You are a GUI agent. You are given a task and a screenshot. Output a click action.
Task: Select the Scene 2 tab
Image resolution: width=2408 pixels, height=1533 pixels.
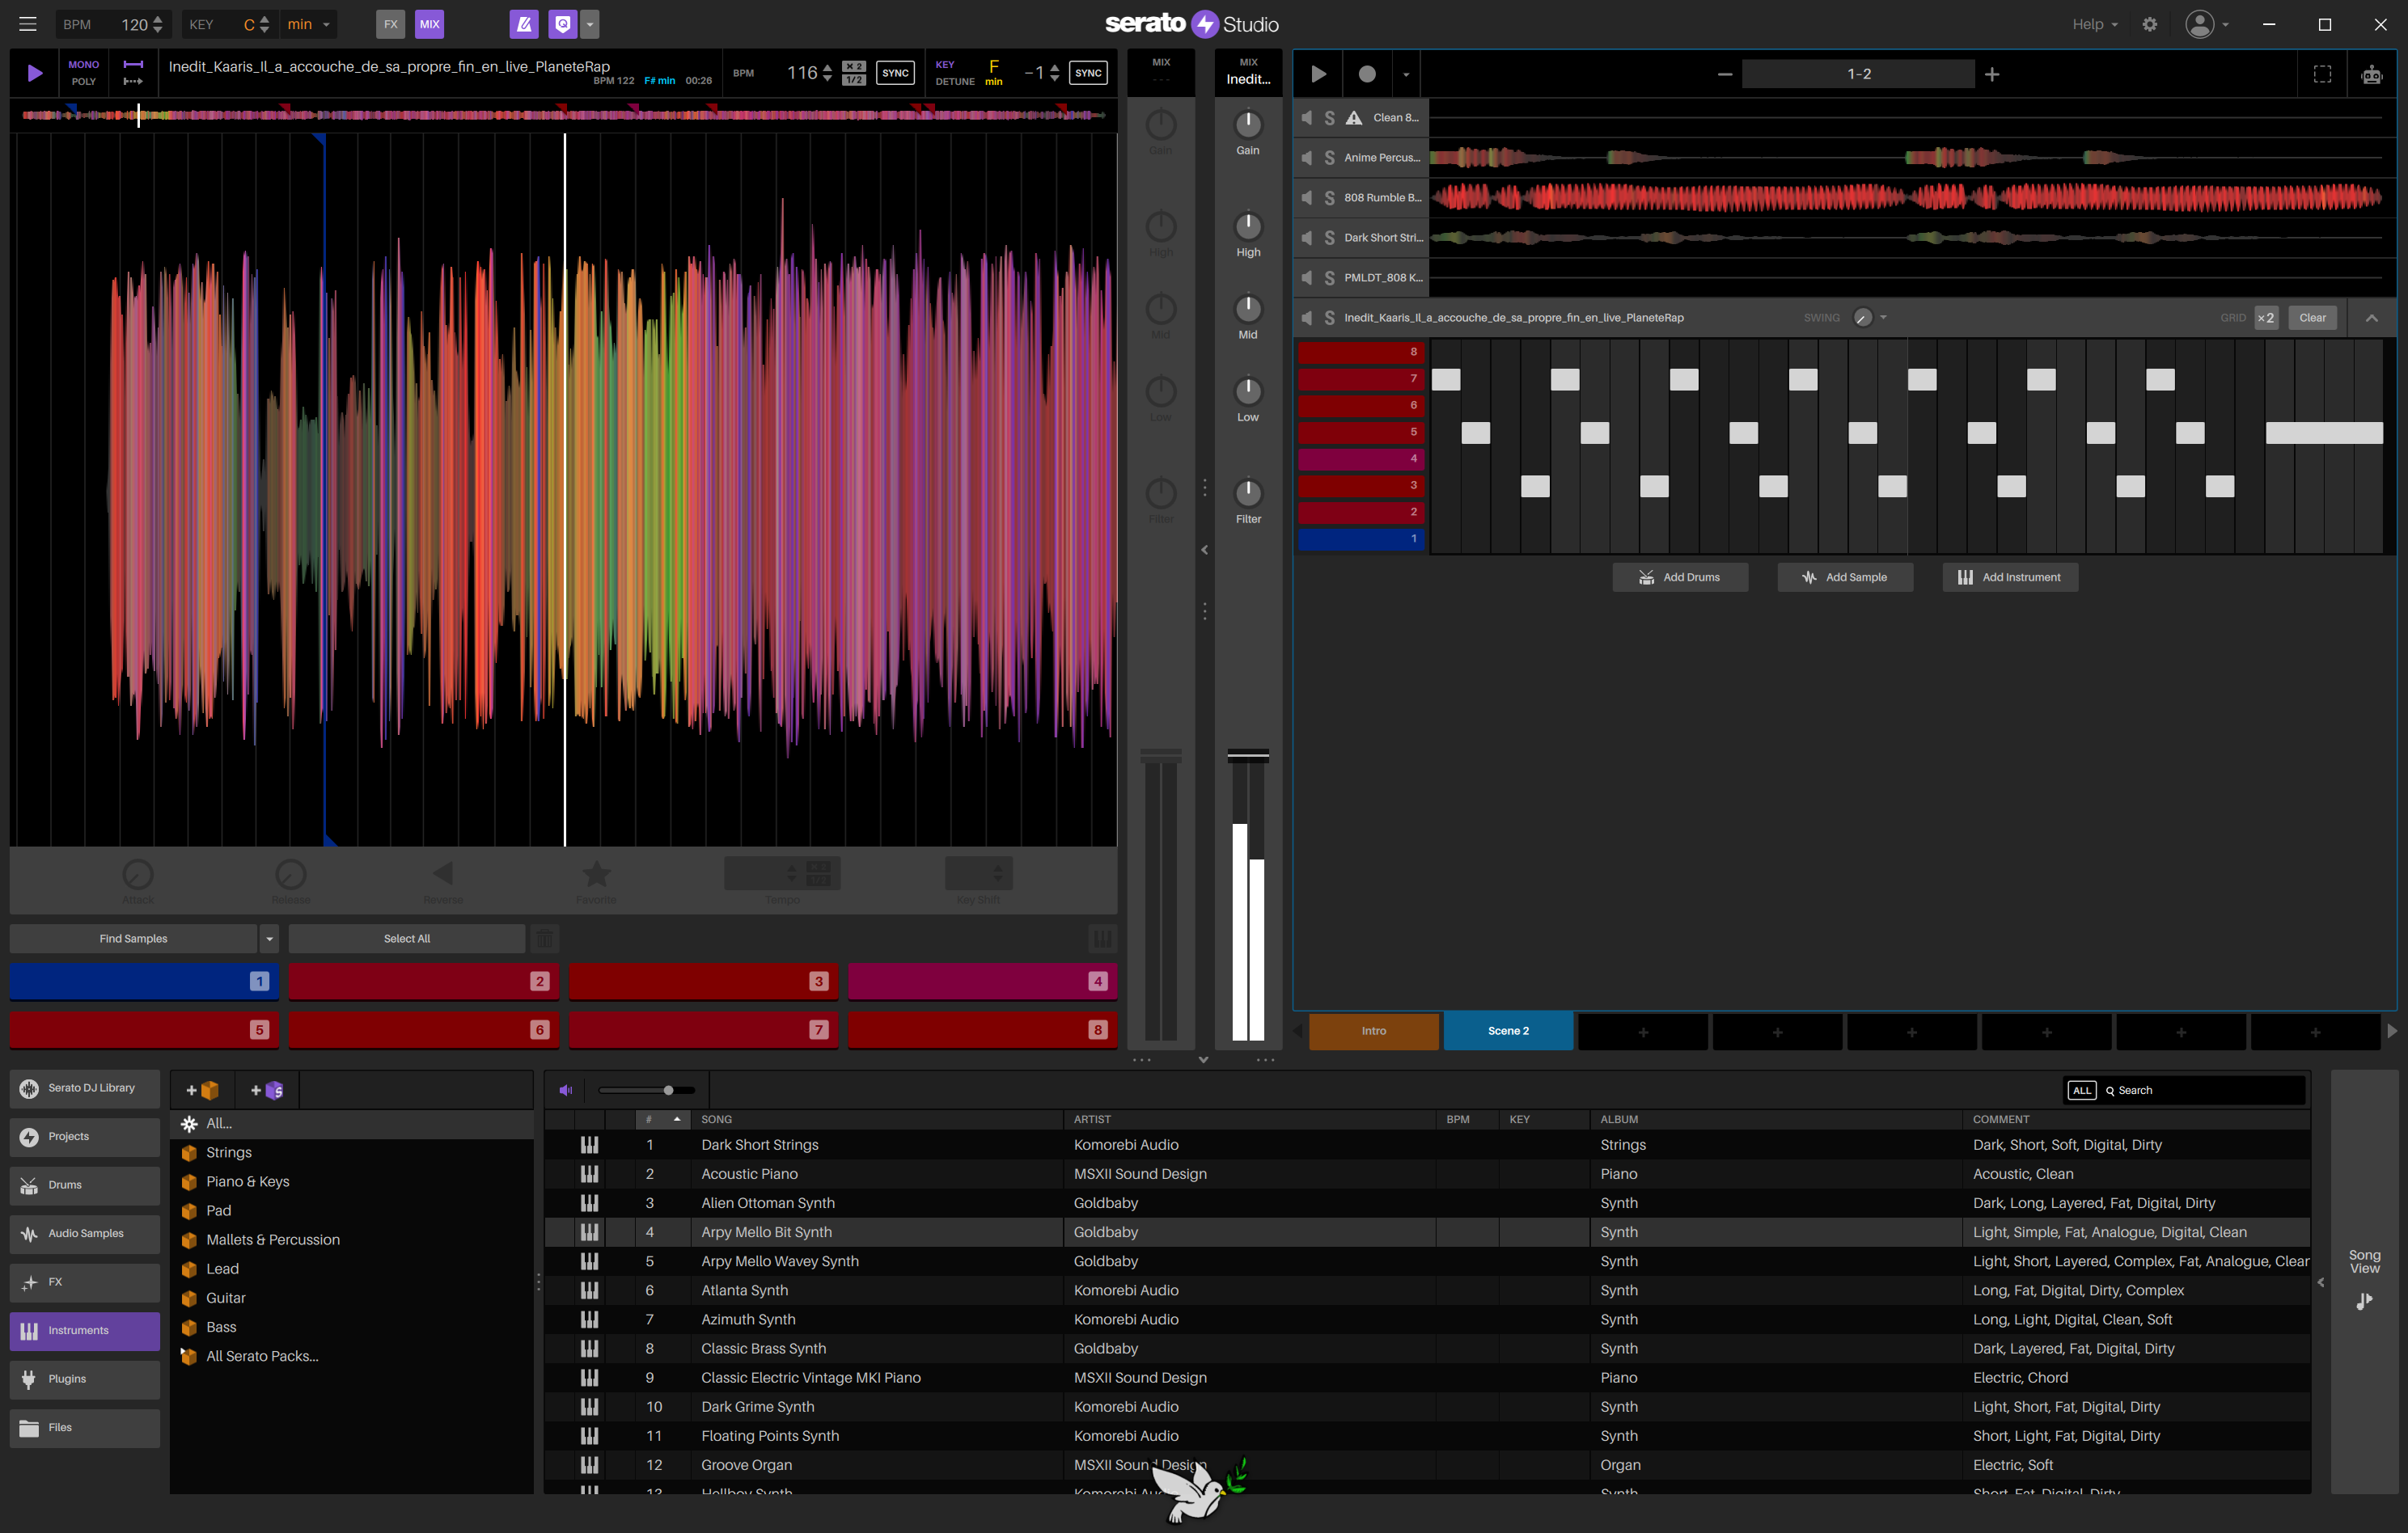(1508, 1032)
